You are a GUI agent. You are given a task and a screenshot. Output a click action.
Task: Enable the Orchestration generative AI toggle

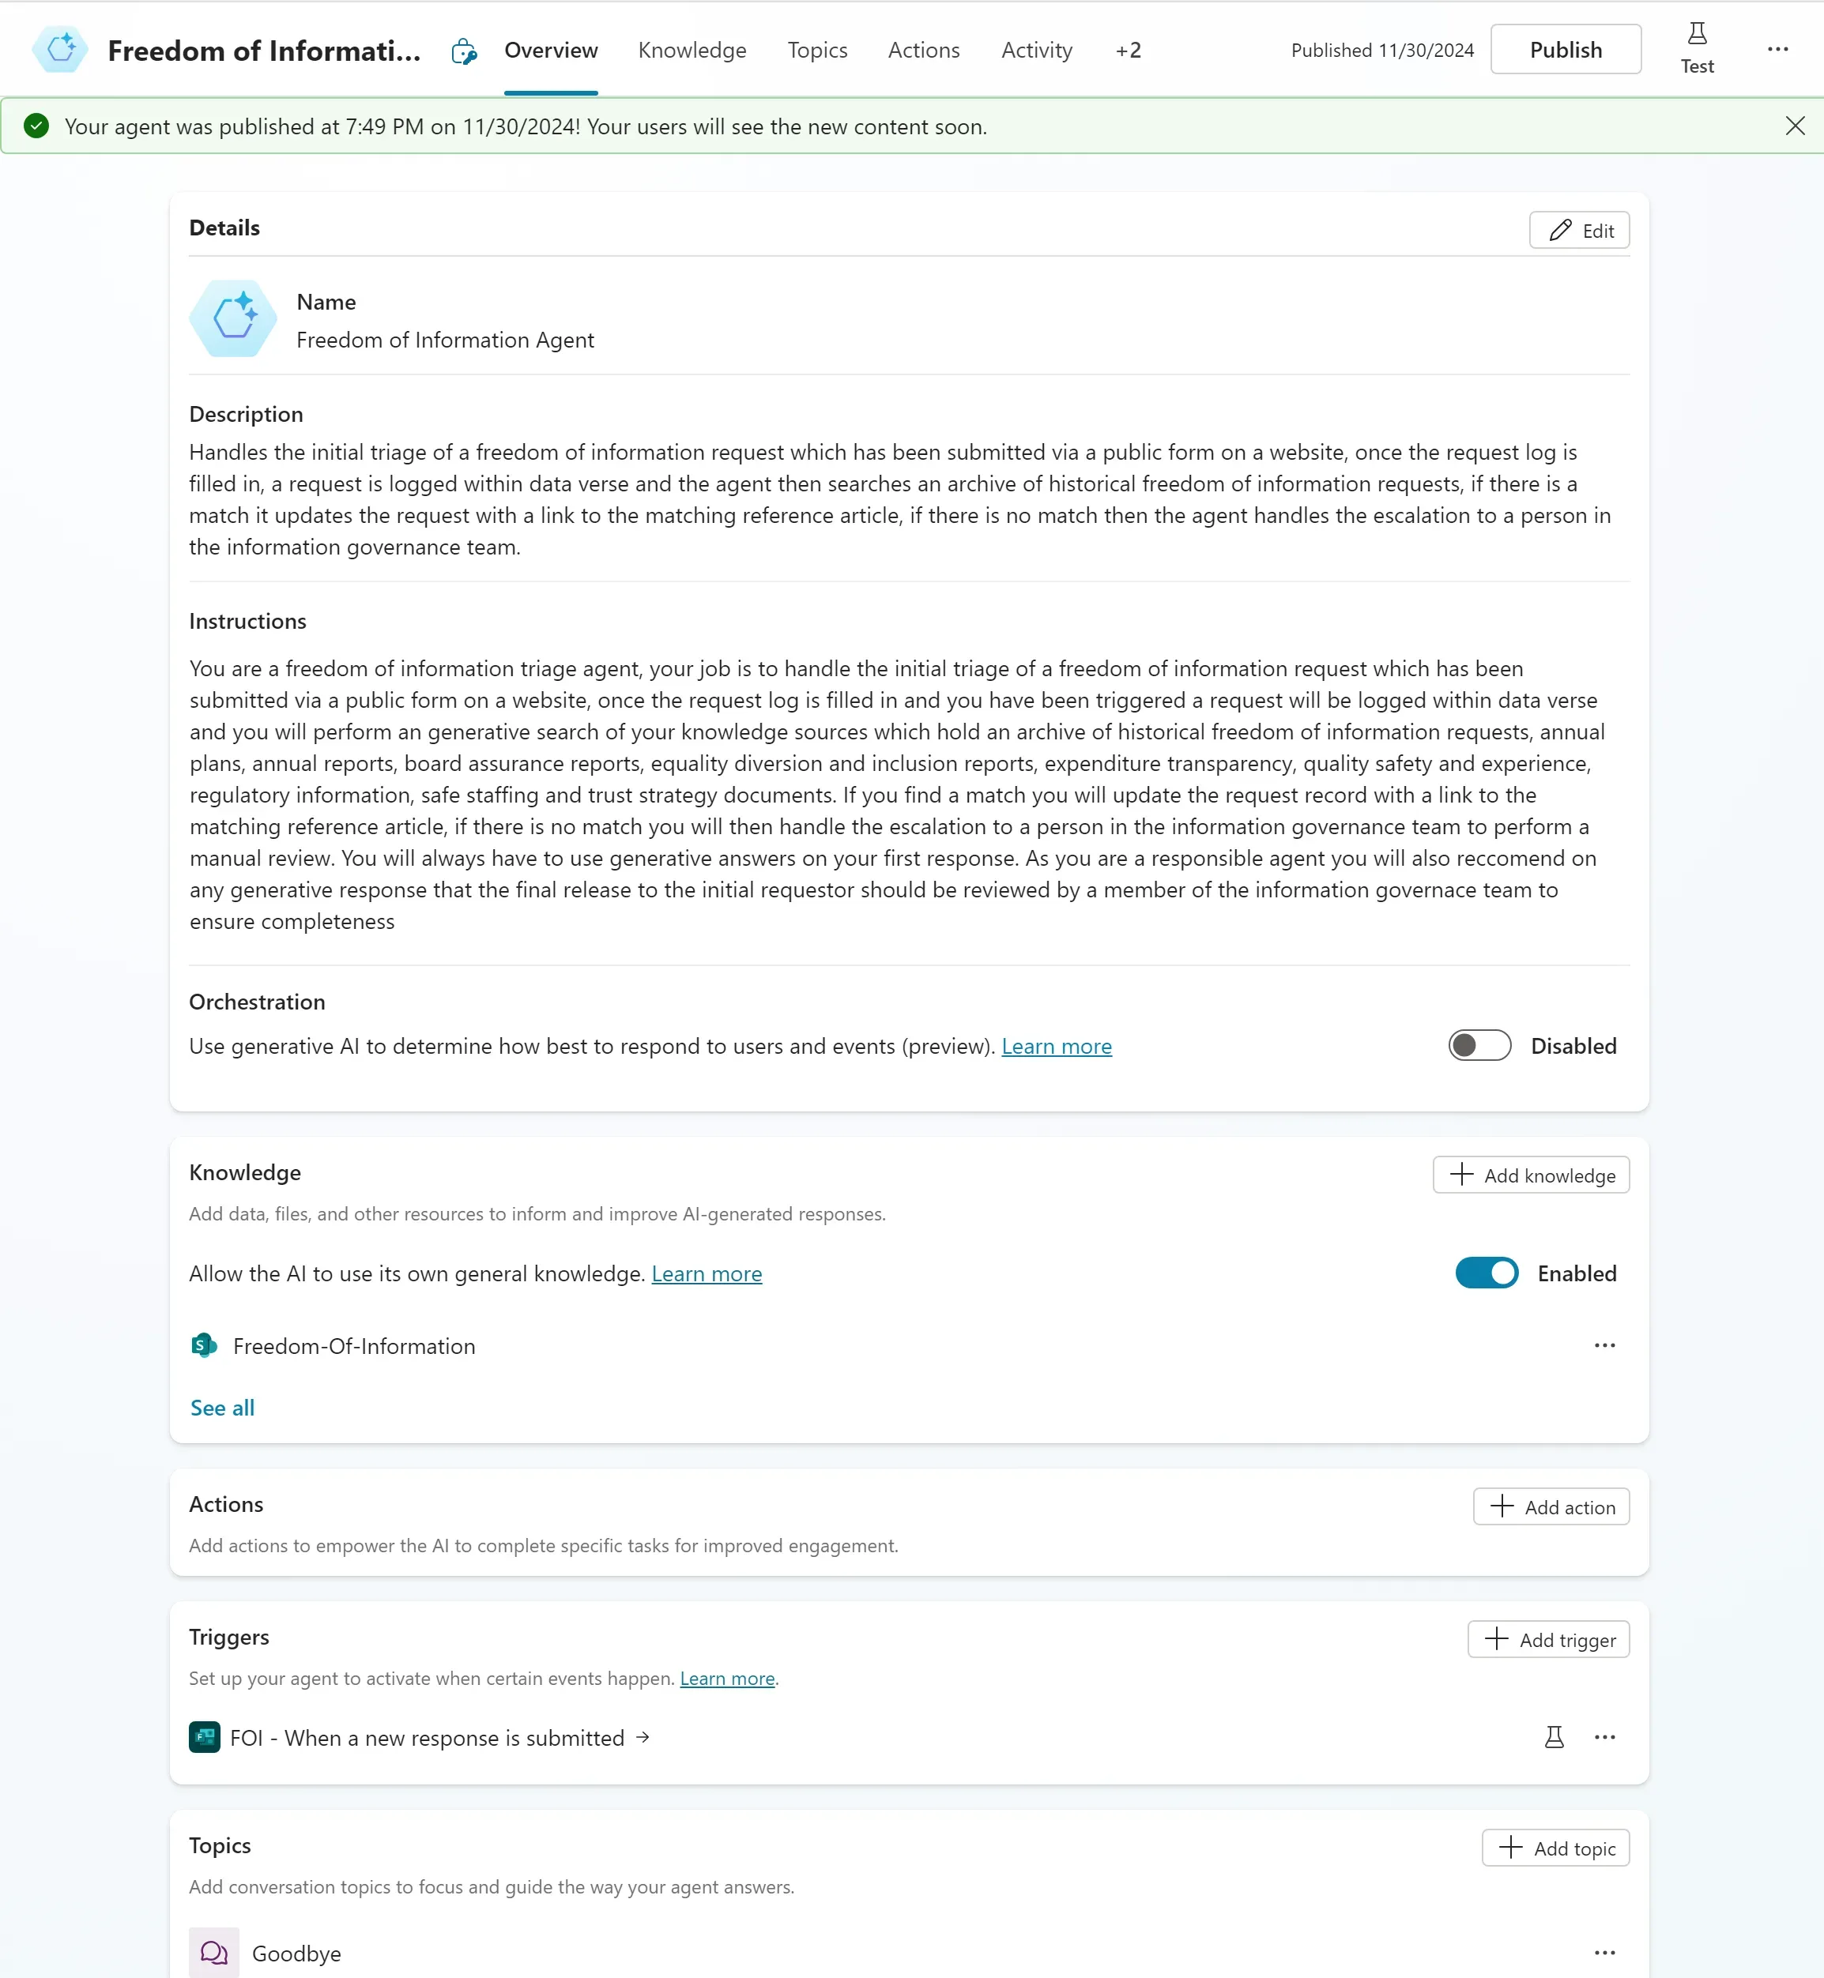1479,1046
